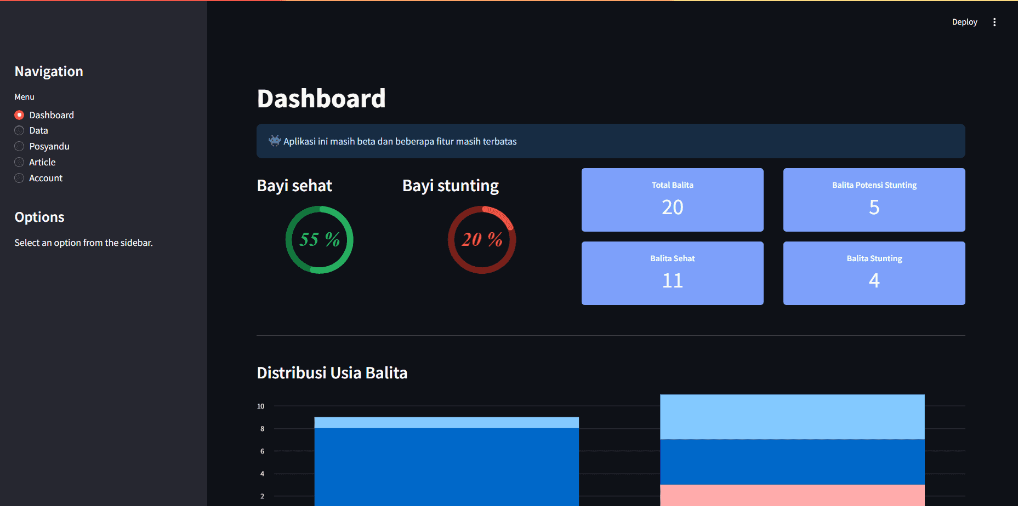The width and height of the screenshot is (1018, 506).
Task: Click the green 55% Bayi sehat donut
Action: pos(319,239)
